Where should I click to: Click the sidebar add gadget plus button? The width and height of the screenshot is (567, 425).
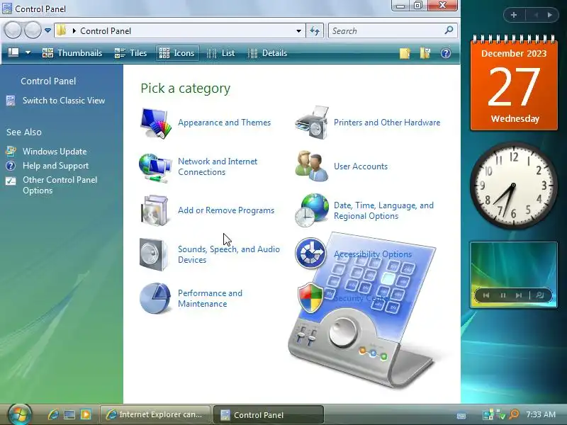[x=513, y=15]
